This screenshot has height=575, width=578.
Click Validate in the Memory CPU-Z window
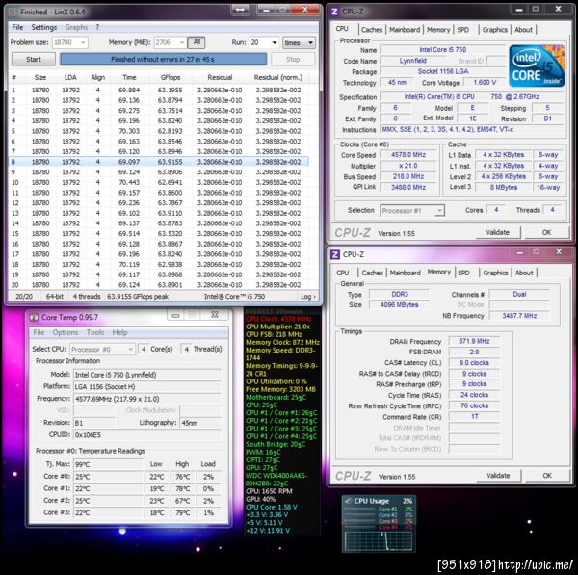(x=498, y=476)
